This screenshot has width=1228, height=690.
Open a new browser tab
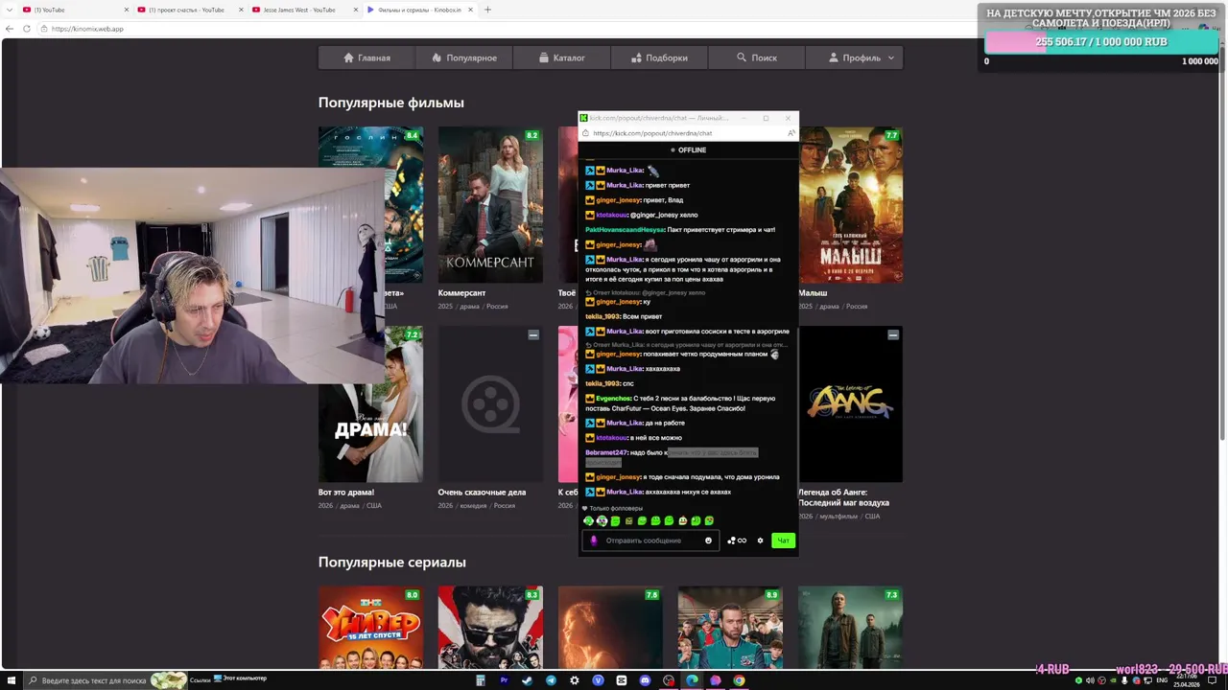click(x=487, y=10)
